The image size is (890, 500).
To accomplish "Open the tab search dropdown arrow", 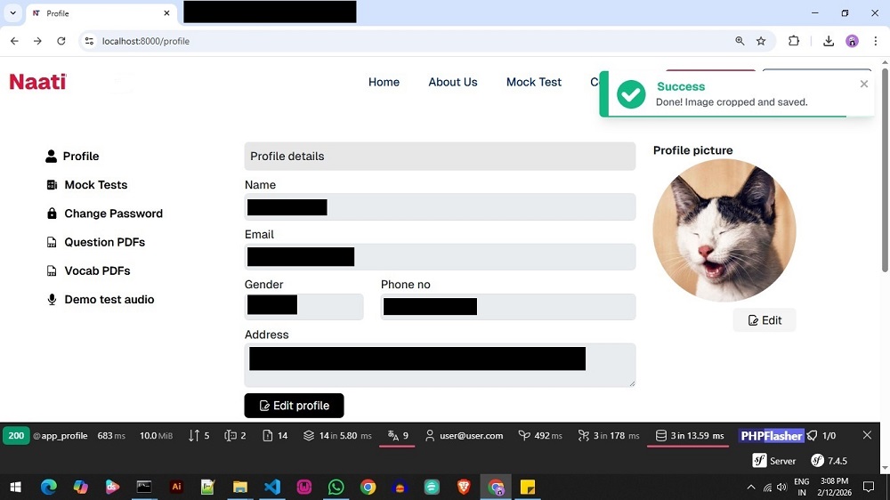I will click(12, 13).
